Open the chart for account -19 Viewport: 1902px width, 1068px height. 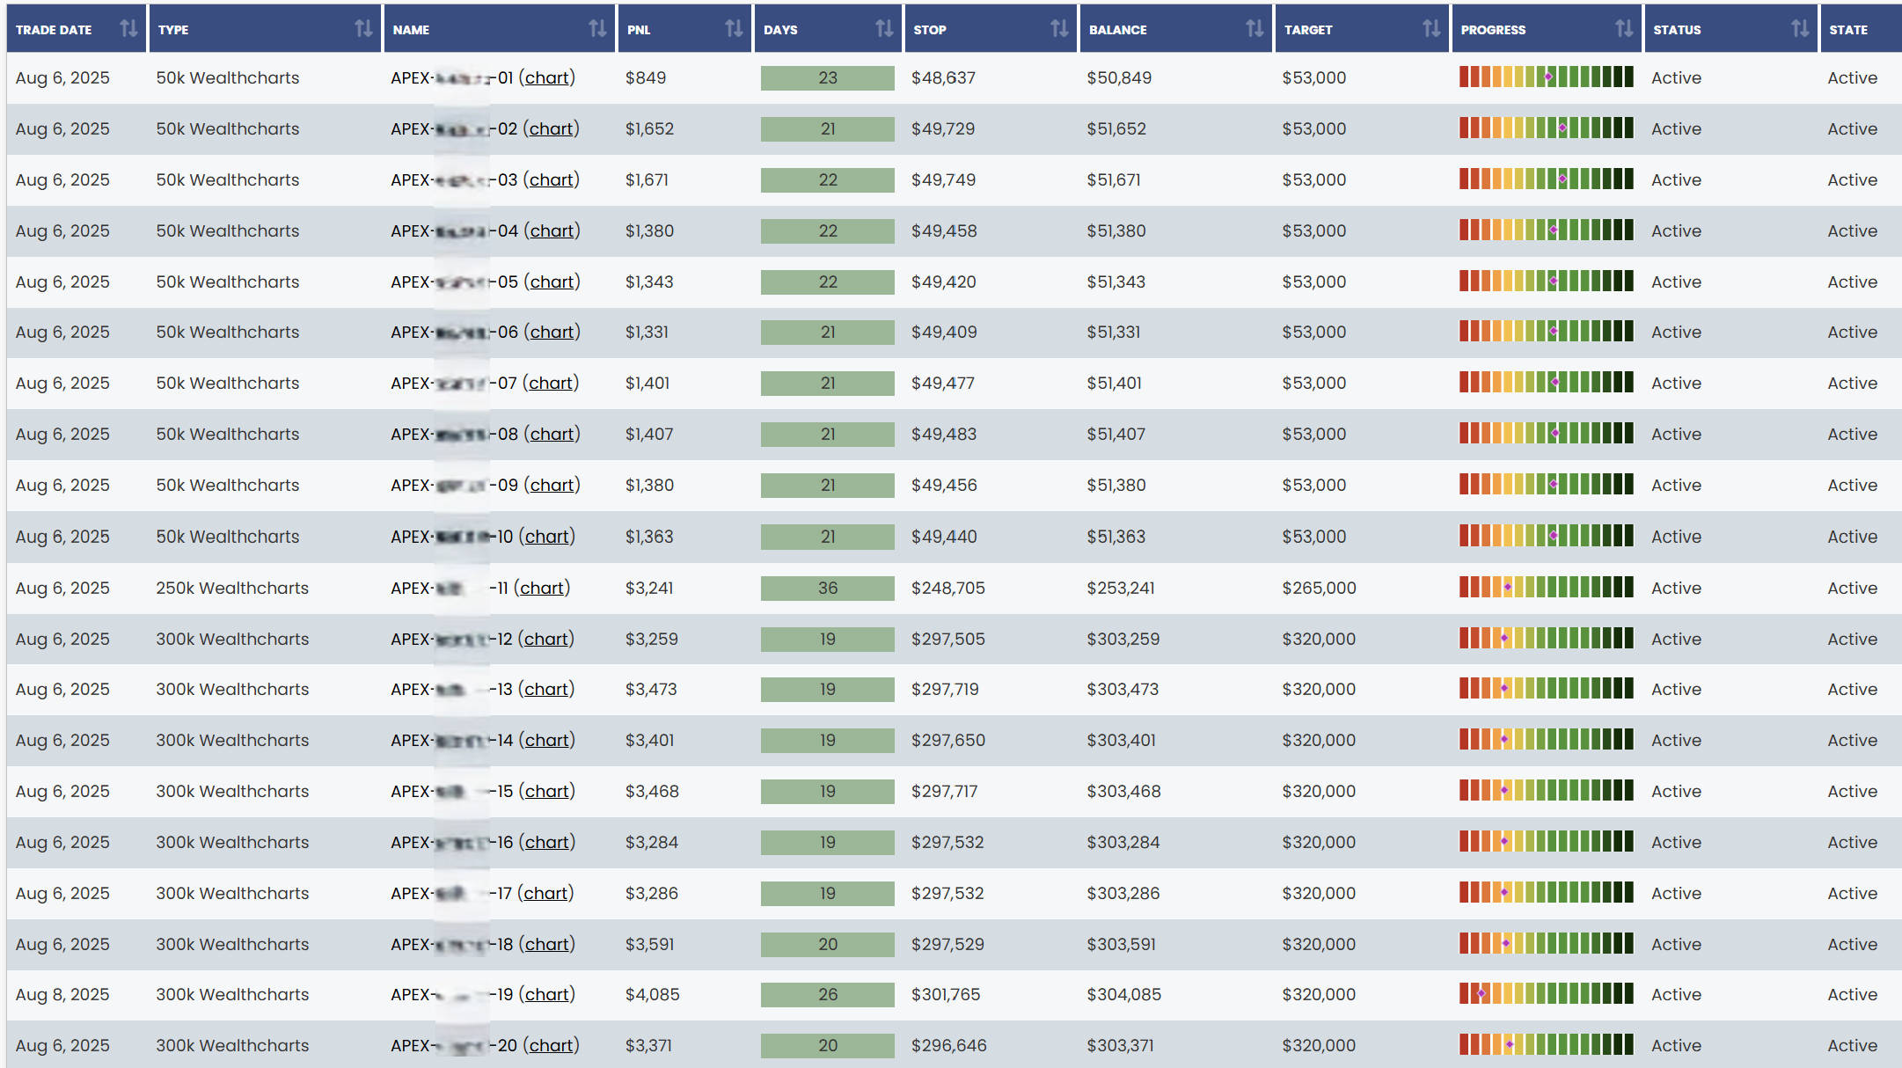(547, 994)
